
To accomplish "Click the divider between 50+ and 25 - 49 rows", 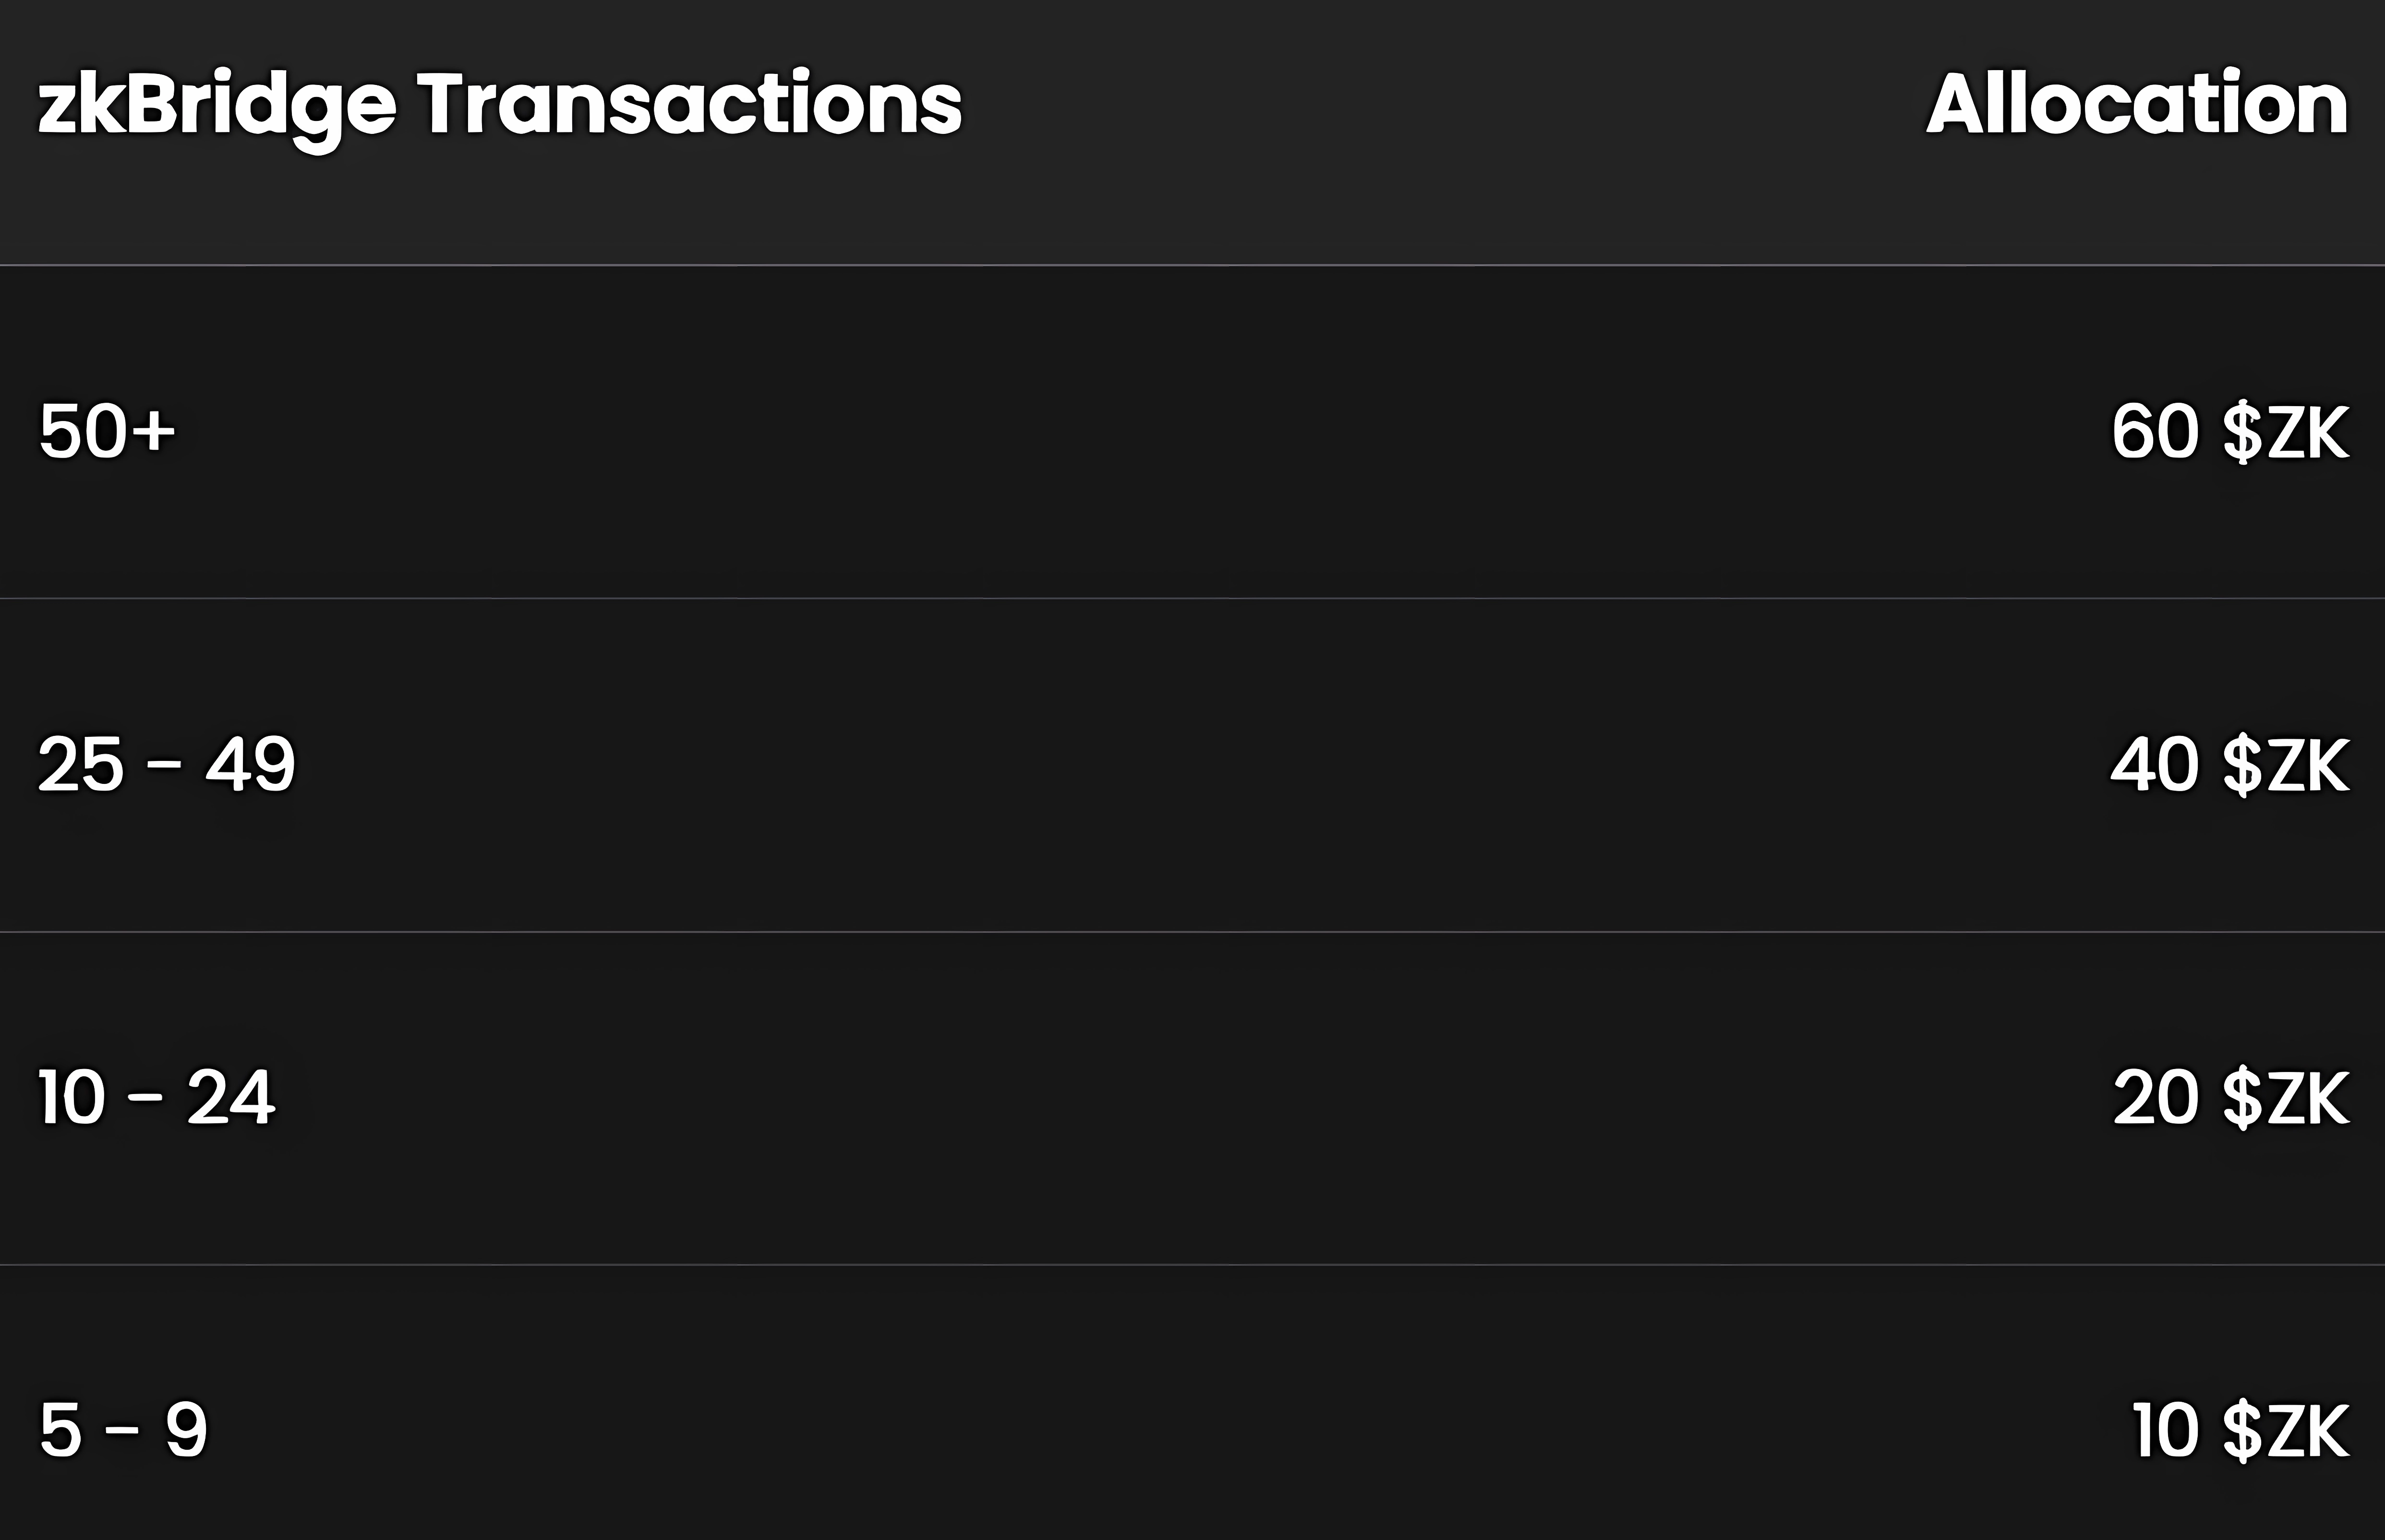I will pos(1192,598).
